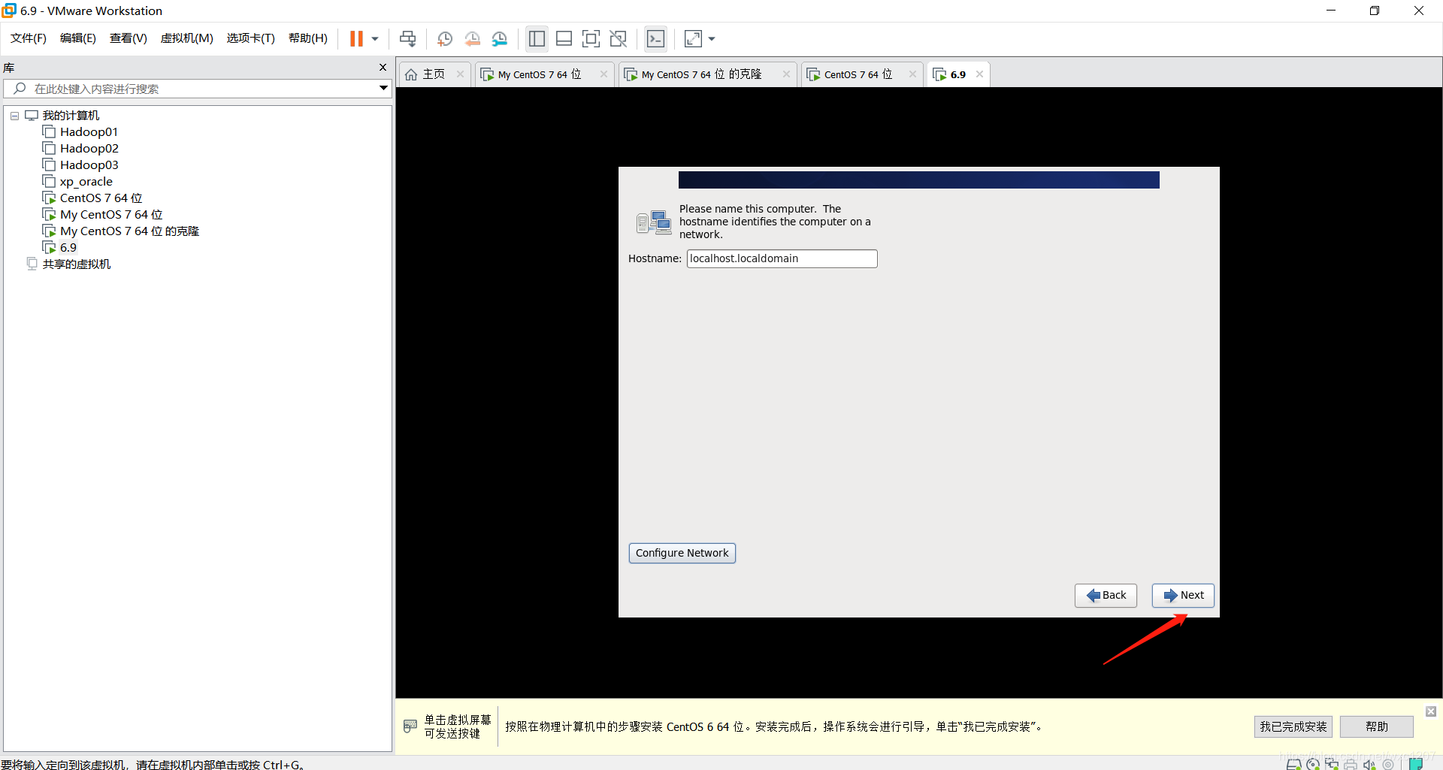Open the 帮助(H) menu
Viewport: 1443px width, 770px height.
pos(308,38)
